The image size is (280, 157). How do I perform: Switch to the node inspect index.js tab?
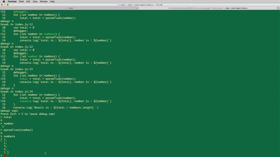click(208, 8)
